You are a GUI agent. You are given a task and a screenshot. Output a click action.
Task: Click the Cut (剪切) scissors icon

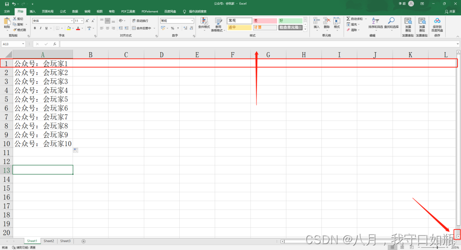[x=15, y=19]
